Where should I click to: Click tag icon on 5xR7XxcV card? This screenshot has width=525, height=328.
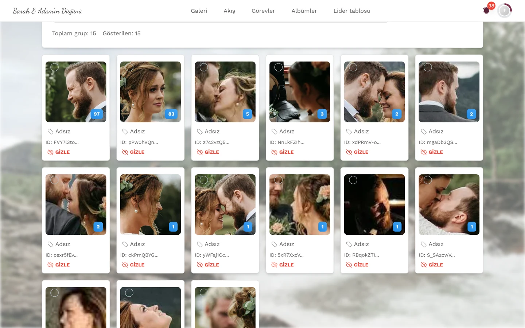pos(275,244)
